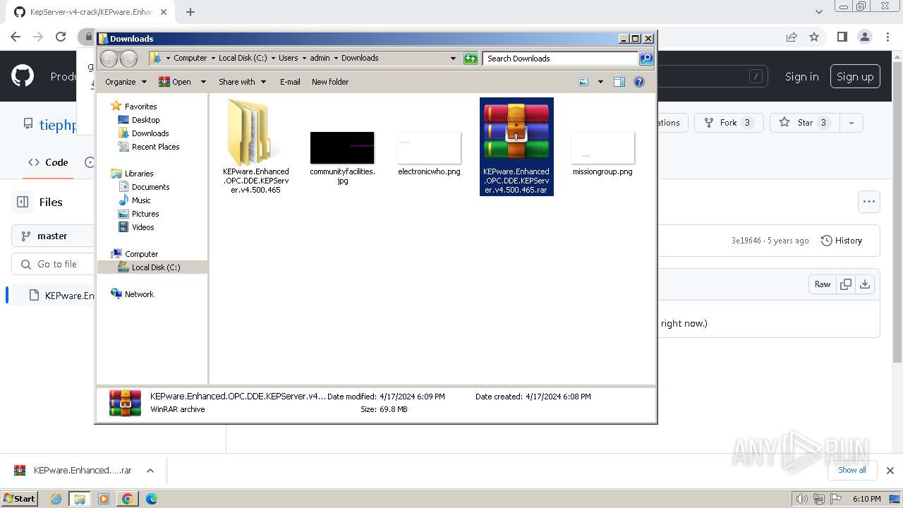The height and width of the screenshot is (508, 903).
Task: Click Open on the Explorer toolbar
Action: point(175,82)
